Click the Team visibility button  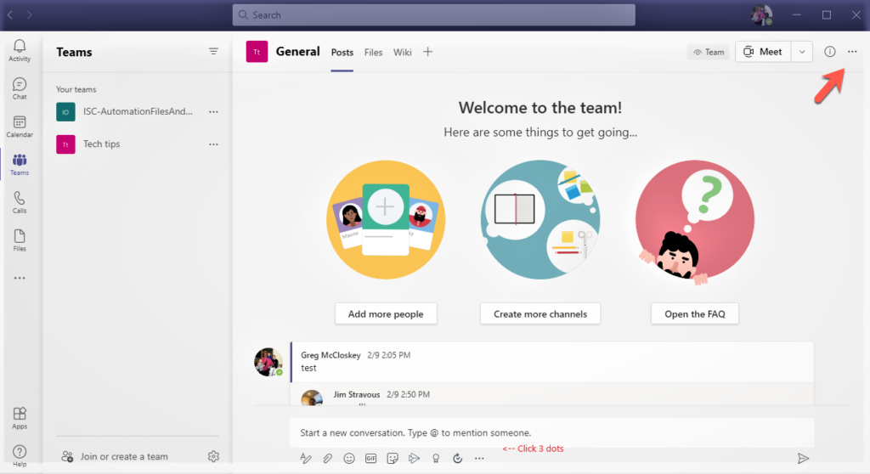(709, 52)
